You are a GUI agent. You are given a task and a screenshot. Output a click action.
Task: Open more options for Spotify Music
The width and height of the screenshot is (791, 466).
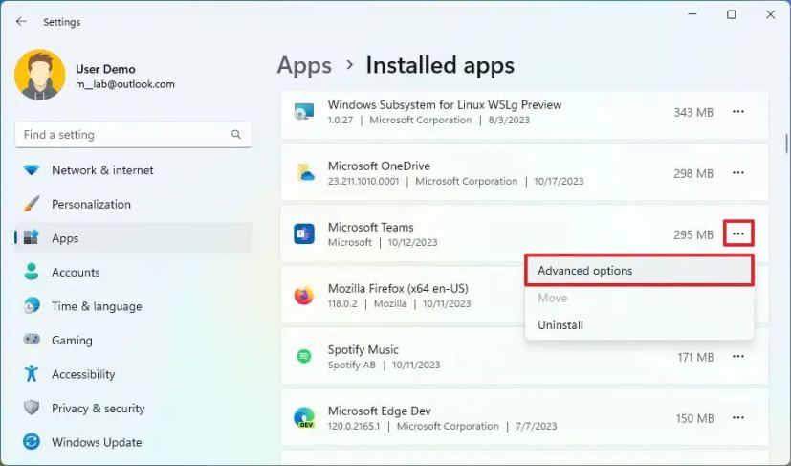pyautogui.click(x=738, y=357)
